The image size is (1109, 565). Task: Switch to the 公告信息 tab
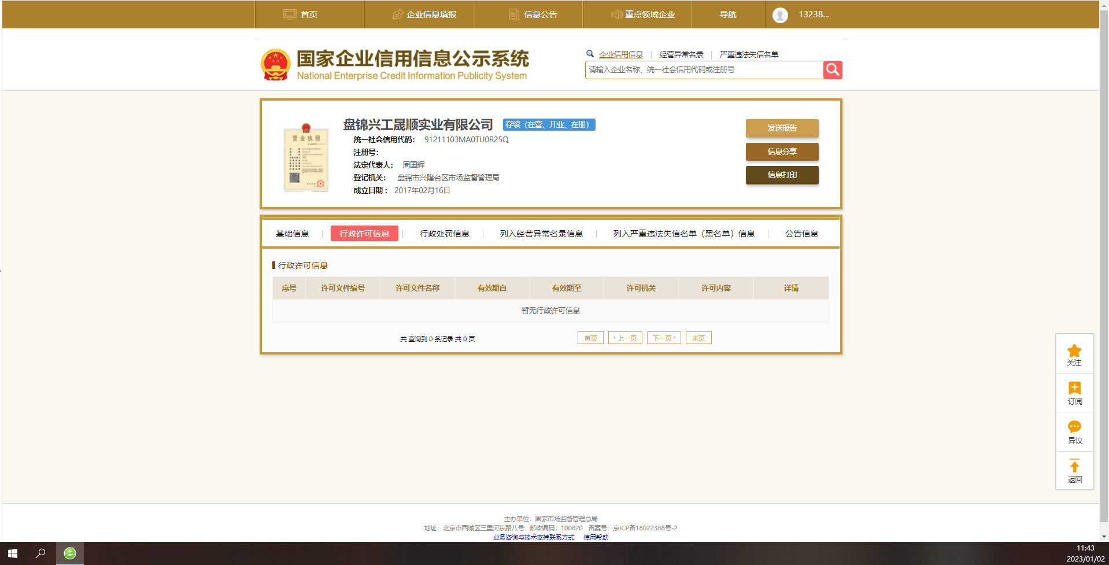(x=801, y=234)
